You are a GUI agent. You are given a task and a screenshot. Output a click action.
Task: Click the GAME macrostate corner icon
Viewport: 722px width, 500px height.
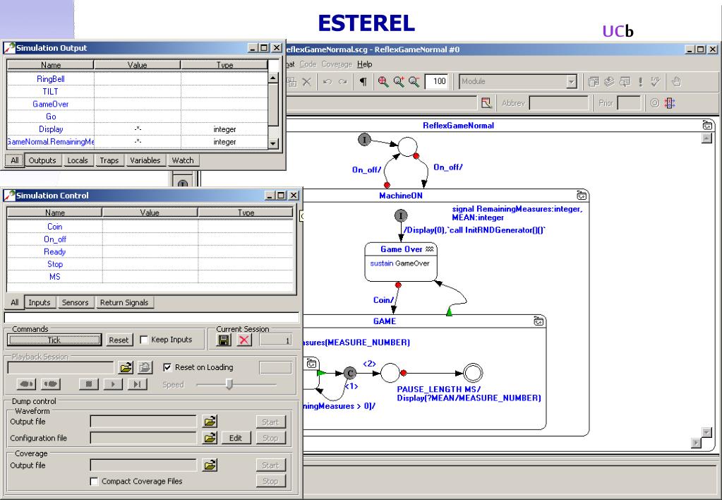pyautogui.click(x=539, y=321)
